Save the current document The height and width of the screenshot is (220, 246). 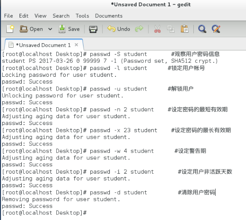click(x=69, y=29)
